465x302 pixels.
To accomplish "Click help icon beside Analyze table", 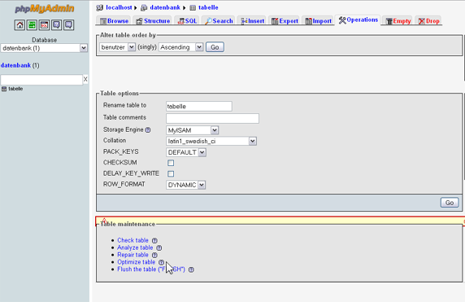I will [x=159, y=247].
